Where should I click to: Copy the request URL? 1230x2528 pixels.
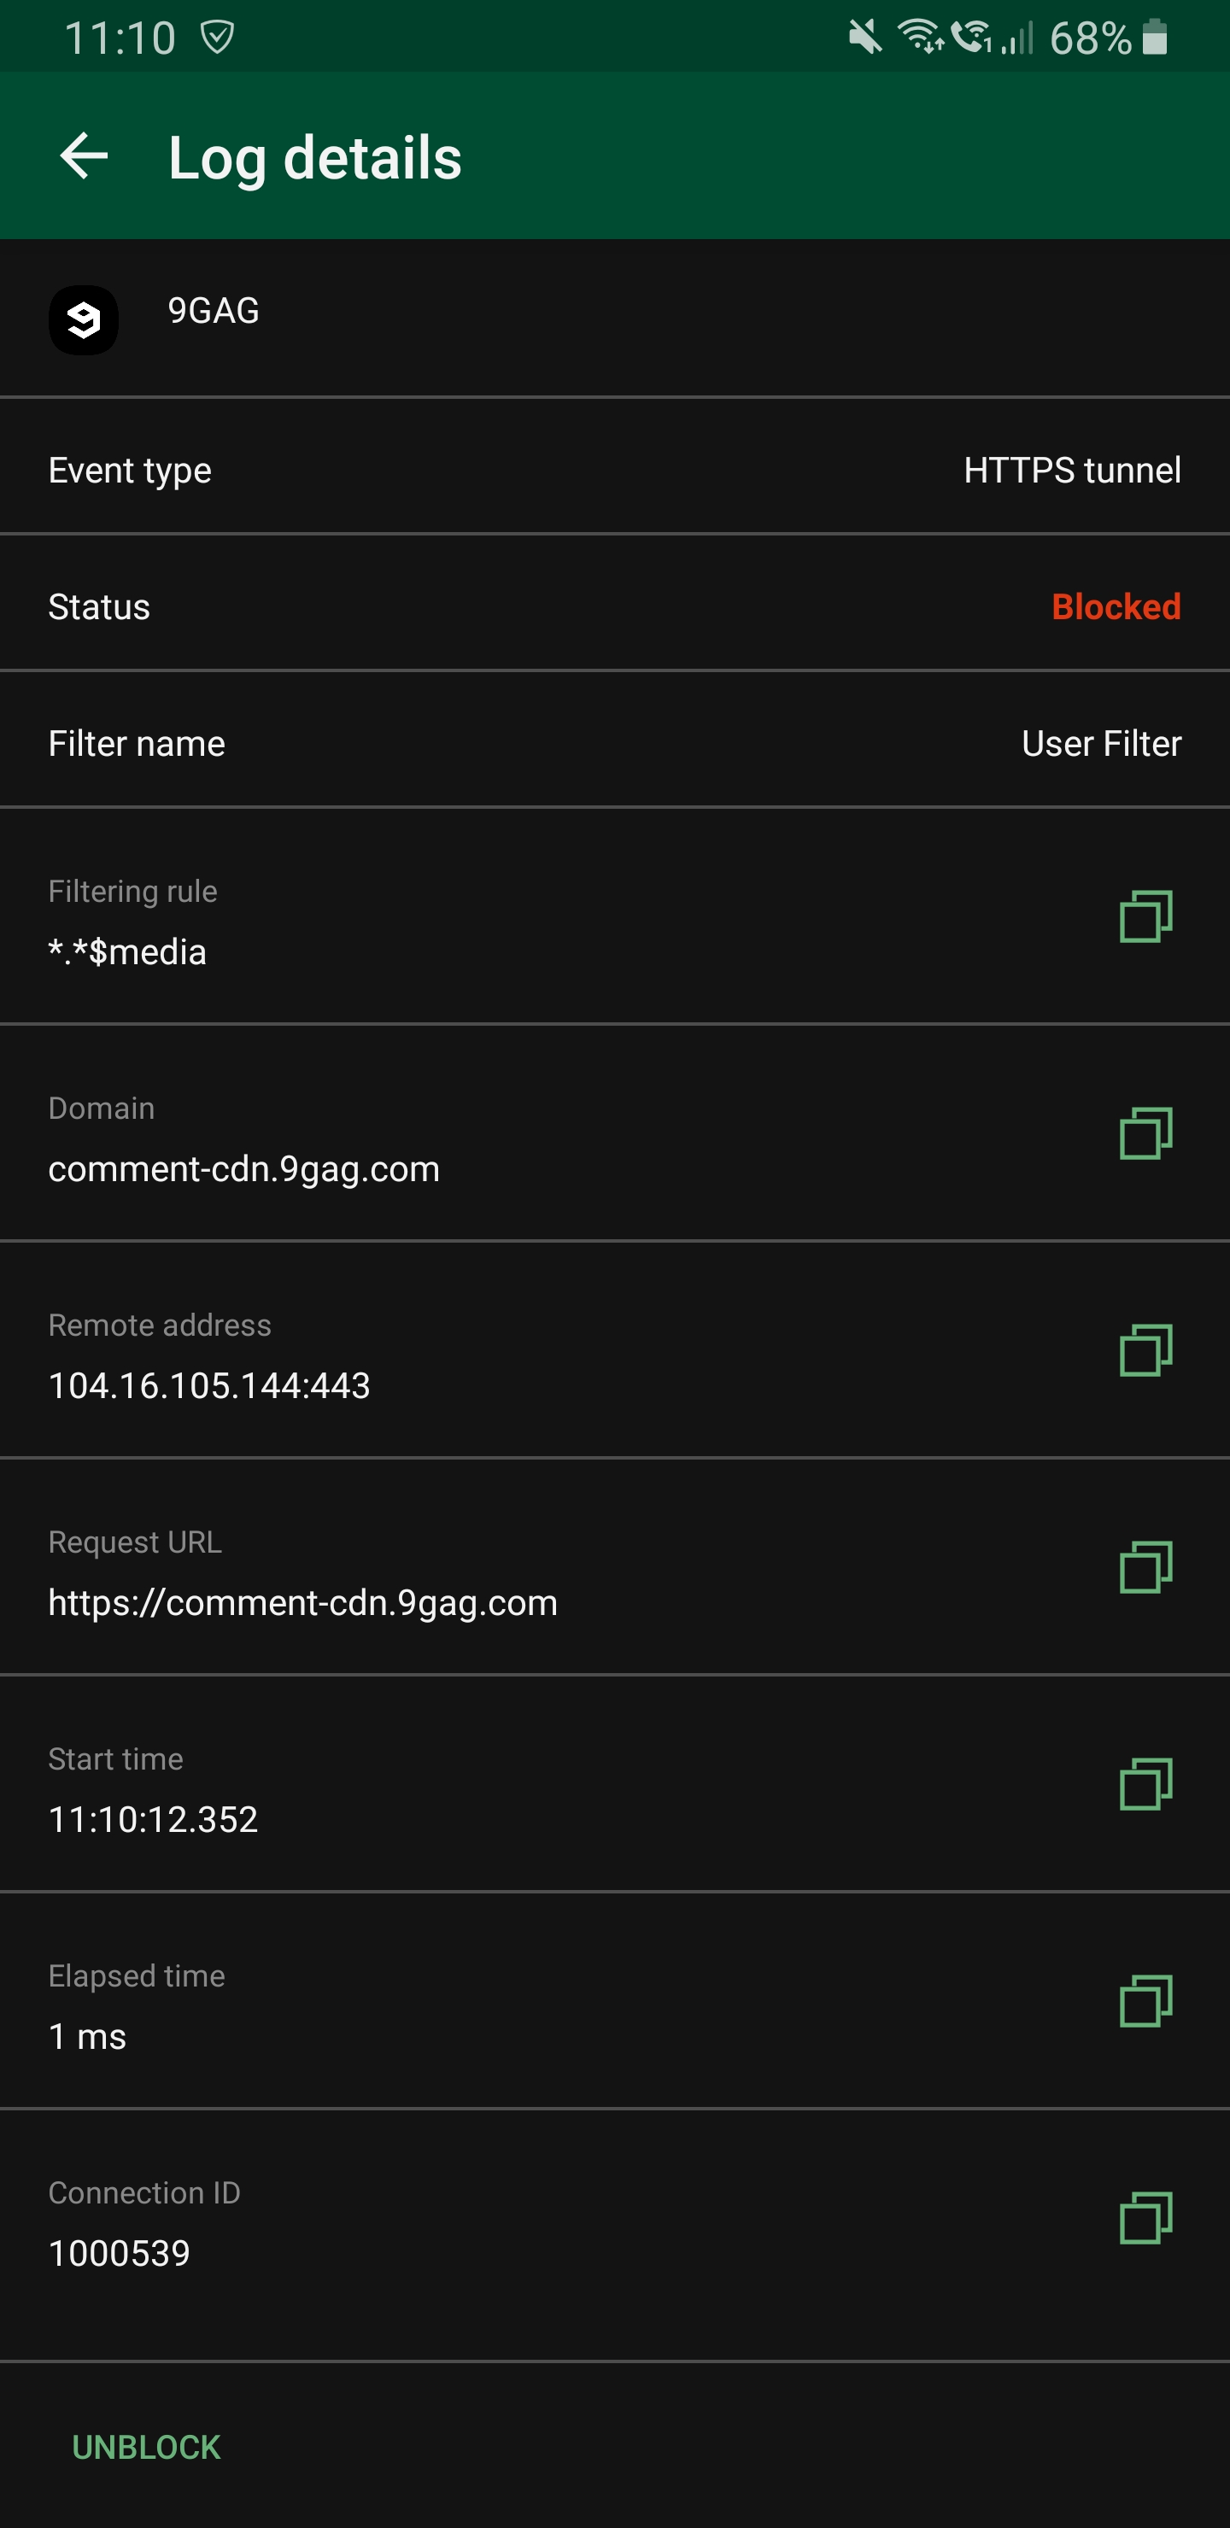[x=1145, y=1568]
